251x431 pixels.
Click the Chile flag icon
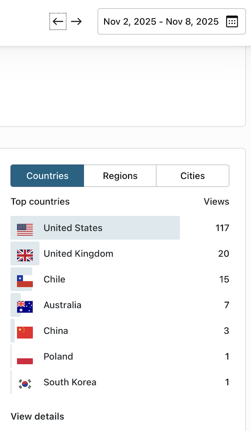(25, 281)
